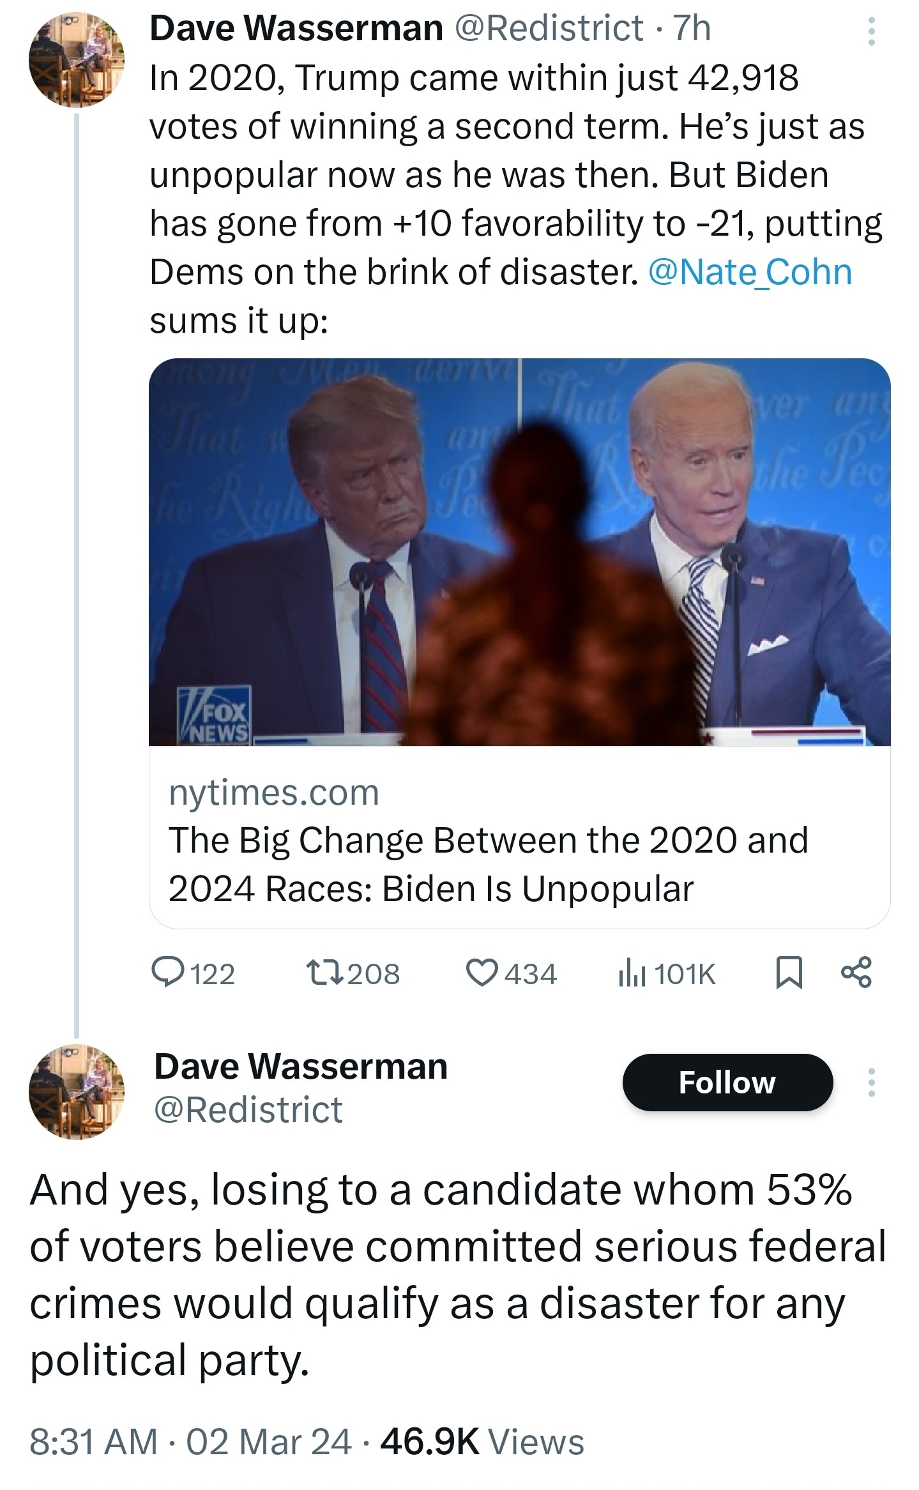Open the @Redistrict handle below the name

click(x=248, y=1109)
